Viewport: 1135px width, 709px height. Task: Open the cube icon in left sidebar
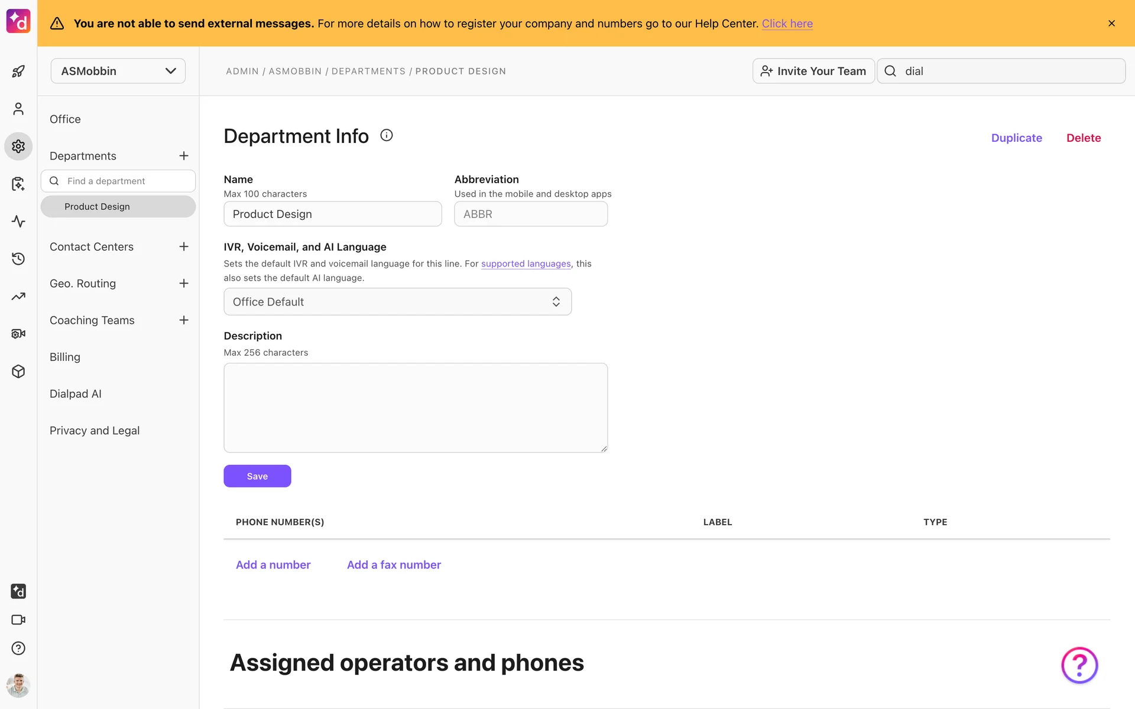[x=18, y=372]
